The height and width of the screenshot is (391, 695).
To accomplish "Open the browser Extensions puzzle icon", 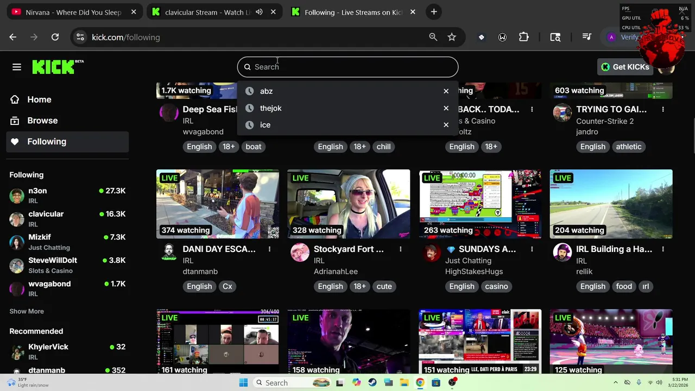I will point(523,37).
